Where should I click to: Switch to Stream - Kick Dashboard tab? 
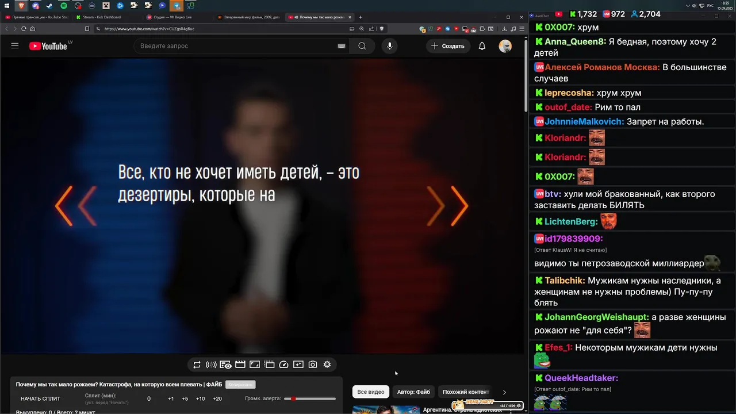click(x=107, y=17)
